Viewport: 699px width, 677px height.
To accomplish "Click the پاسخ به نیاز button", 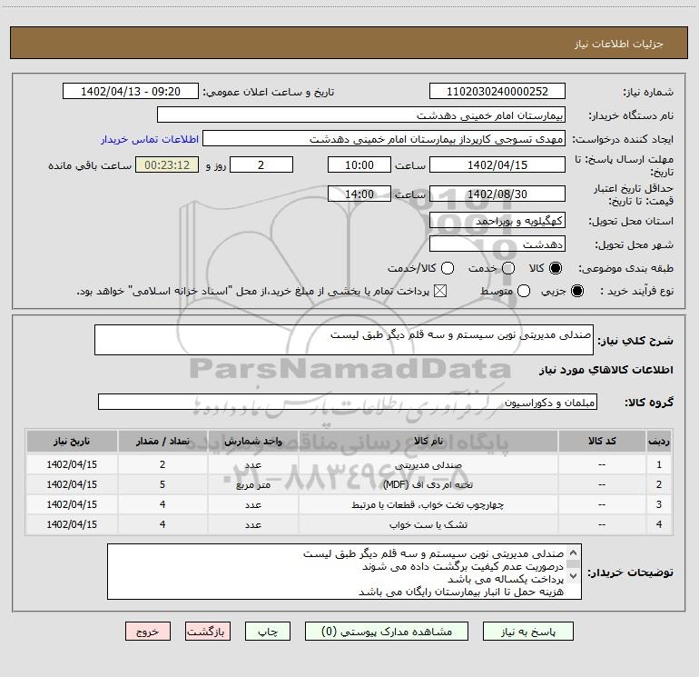I will click(x=528, y=632).
